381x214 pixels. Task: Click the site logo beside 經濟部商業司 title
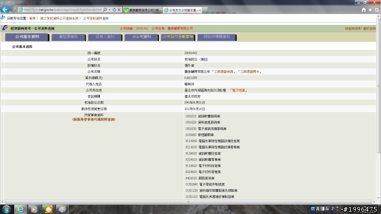click(5, 28)
